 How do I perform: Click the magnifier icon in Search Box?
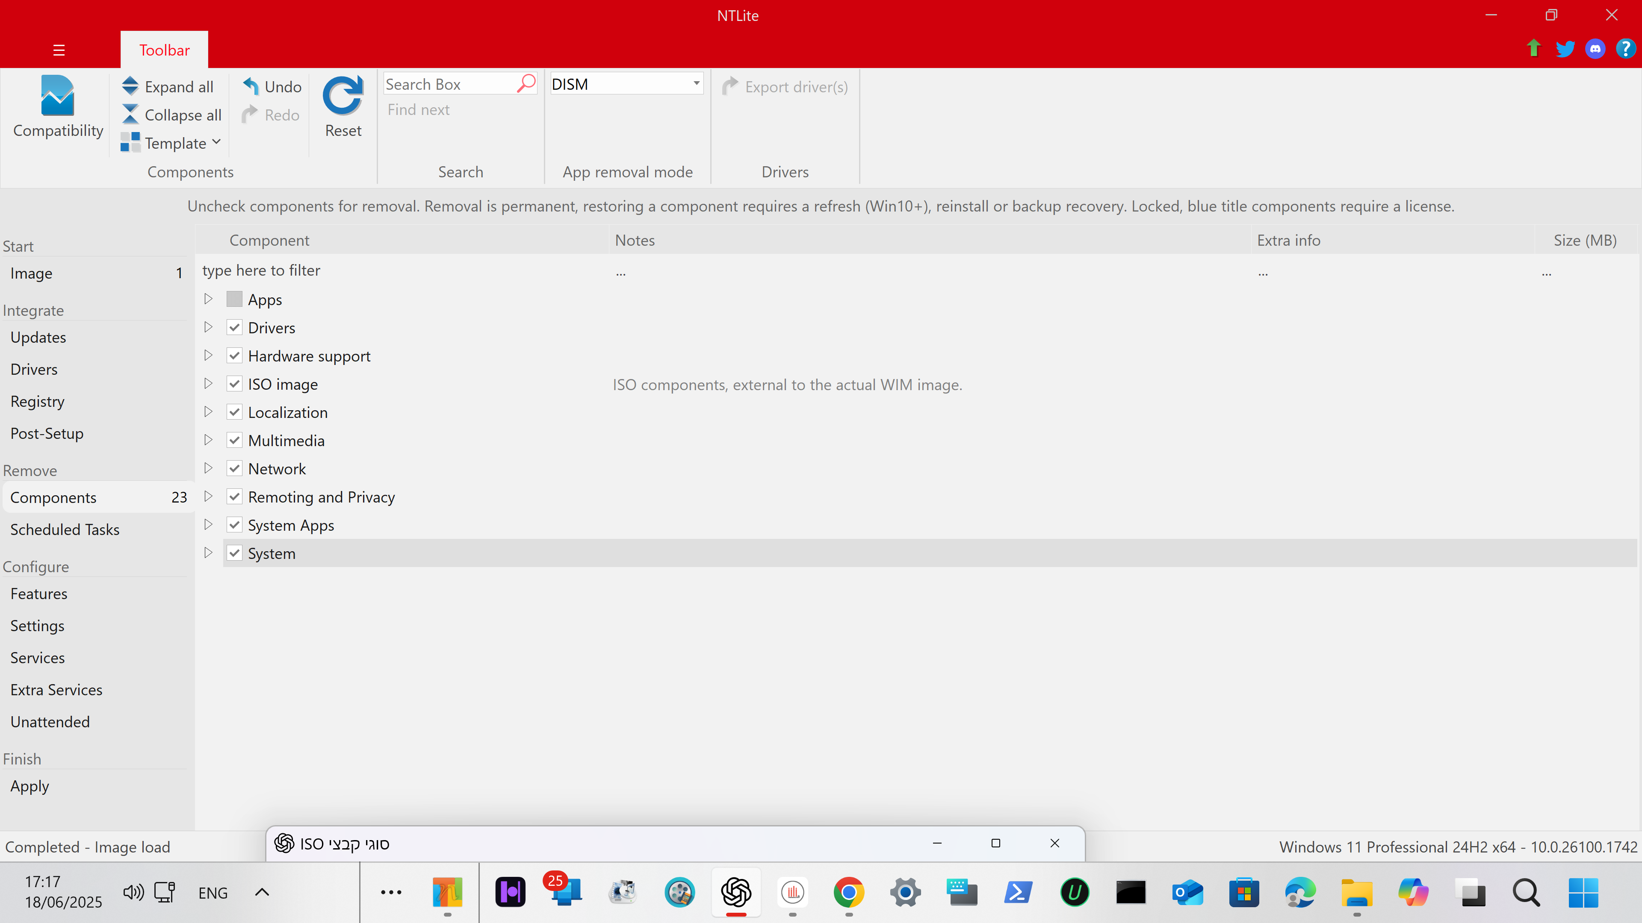pos(526,83)
